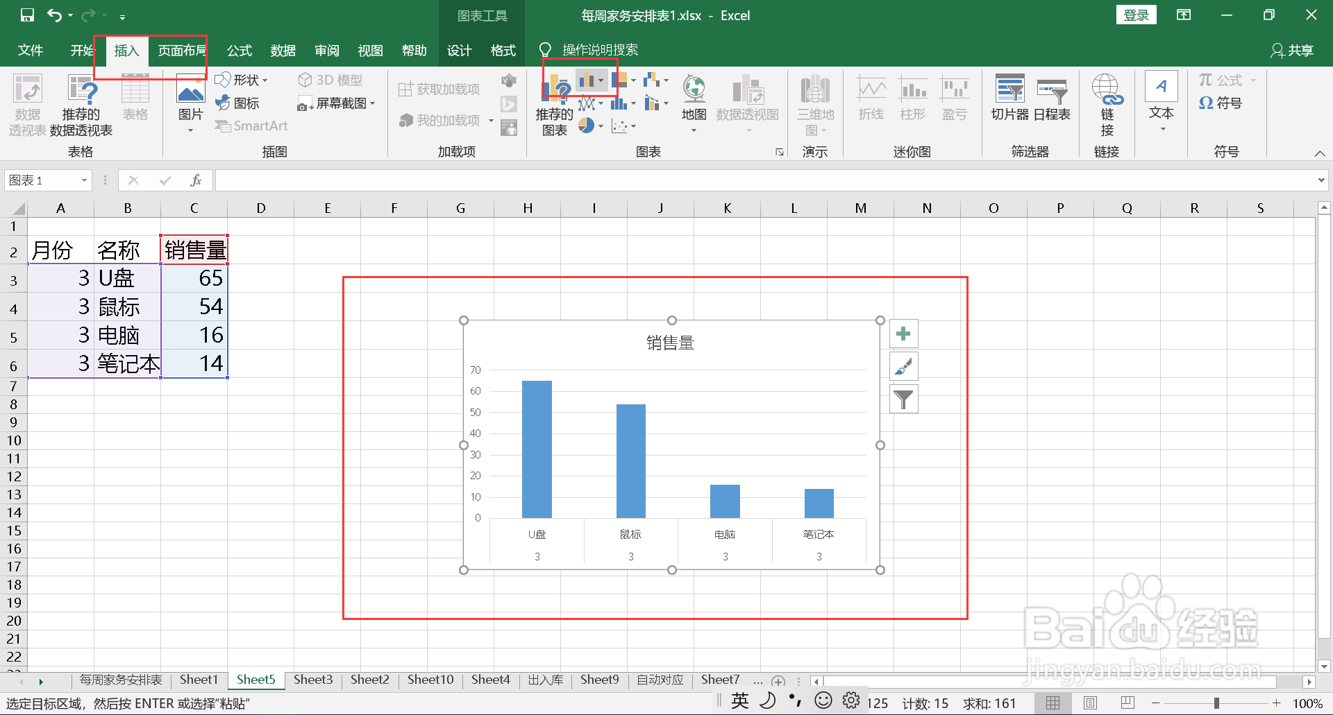Open Recommended Charts (推荐的图表)
The image size is (1333, 715).
555,105
